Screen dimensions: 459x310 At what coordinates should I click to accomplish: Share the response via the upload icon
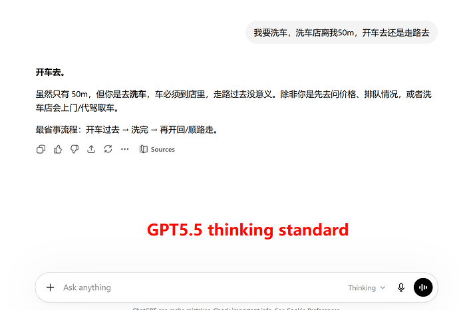click(x=91, y=149)
